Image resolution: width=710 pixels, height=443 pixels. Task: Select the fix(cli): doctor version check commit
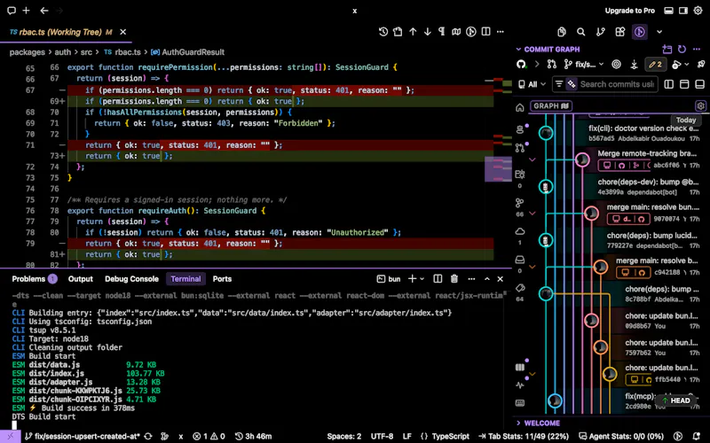tap(643, 134)
